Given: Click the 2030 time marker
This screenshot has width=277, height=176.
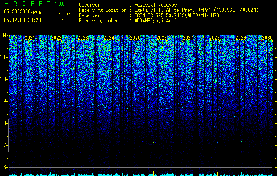Looking at the screenshot, I should pyautogui.click(x=267, y=38).
